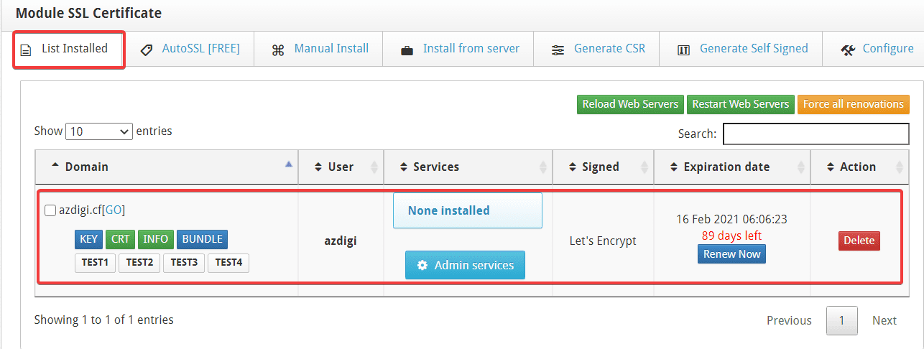This screenshot has height=349, width=924.
Task: Follow the GO link beside azdigi.cf
Action: 114,210
